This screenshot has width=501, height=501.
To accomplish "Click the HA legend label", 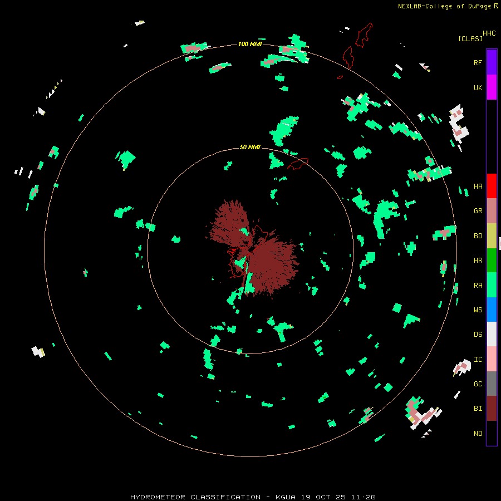I will [x=478, y=186].
